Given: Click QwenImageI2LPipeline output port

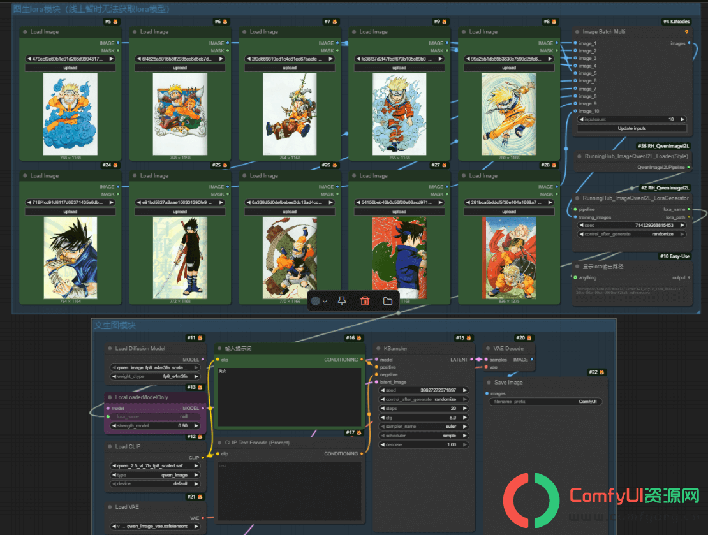Looking at the screenshot, I should coord(688,167).
